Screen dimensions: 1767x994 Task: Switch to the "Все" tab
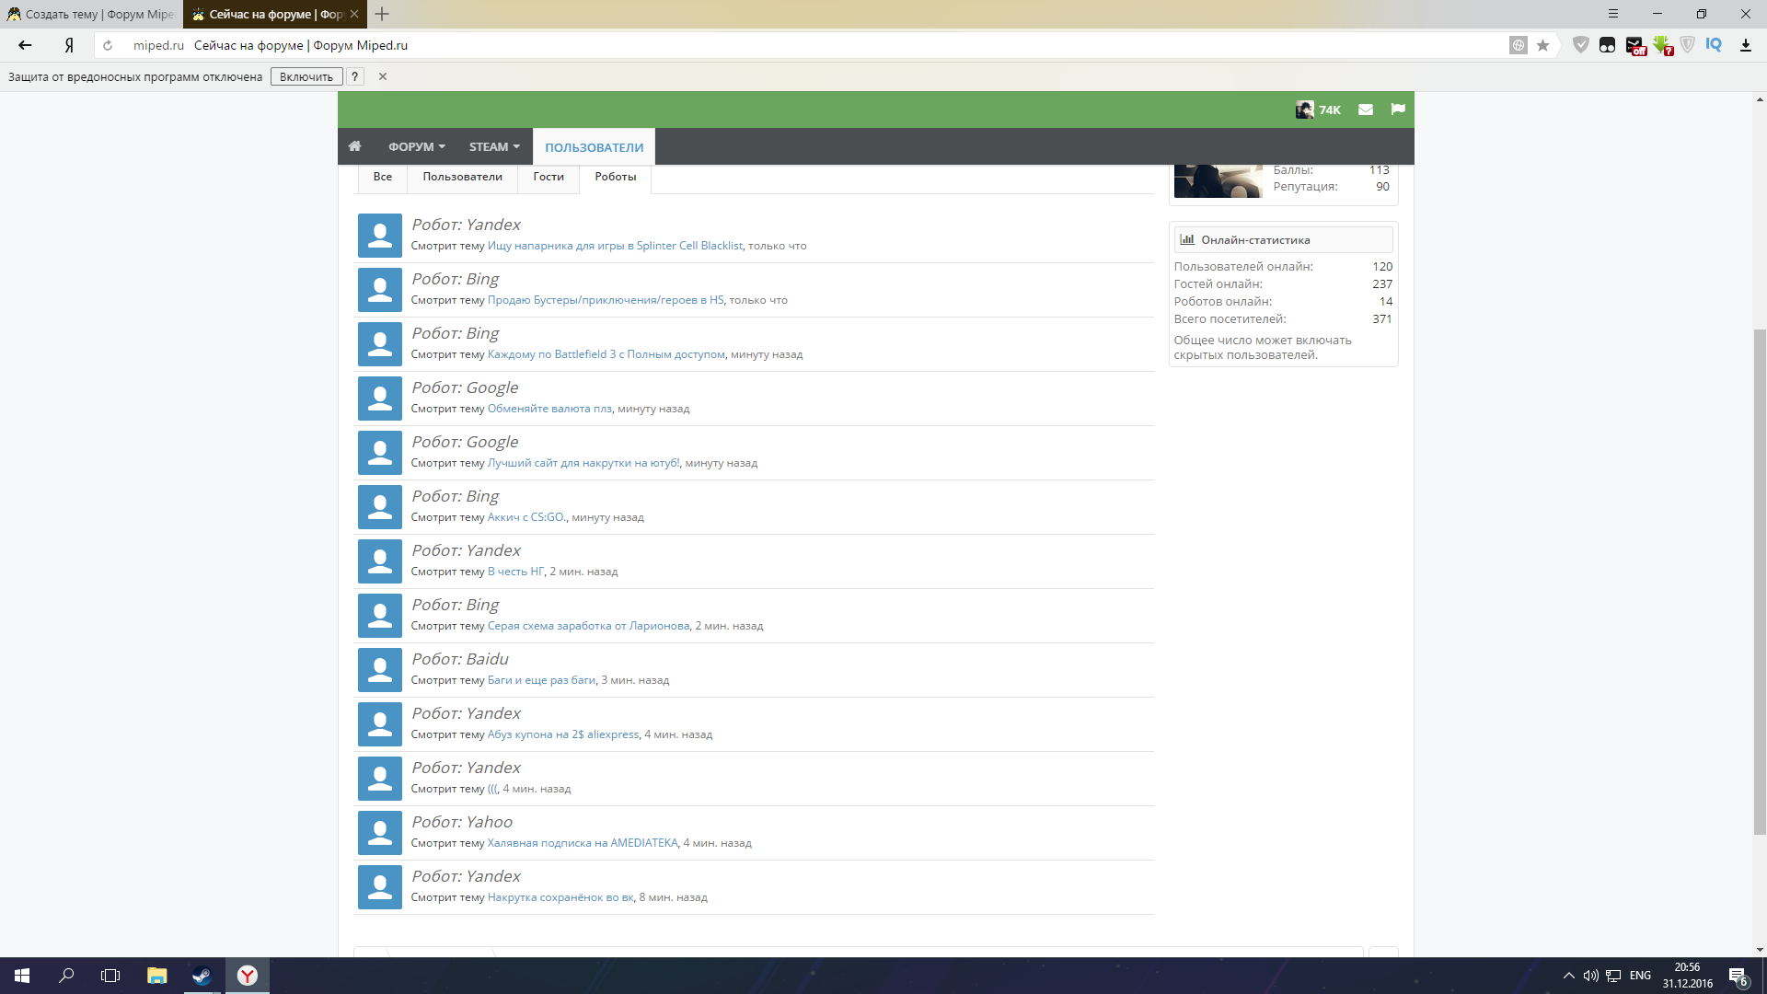[383, 177]
